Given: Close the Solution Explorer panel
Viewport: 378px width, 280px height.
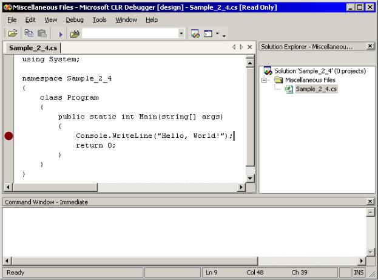Looking at the screenshot, I should coord(370,46).
